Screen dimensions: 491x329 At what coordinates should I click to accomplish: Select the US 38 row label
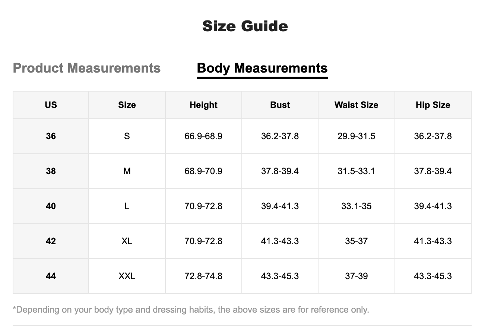point(51,171)
